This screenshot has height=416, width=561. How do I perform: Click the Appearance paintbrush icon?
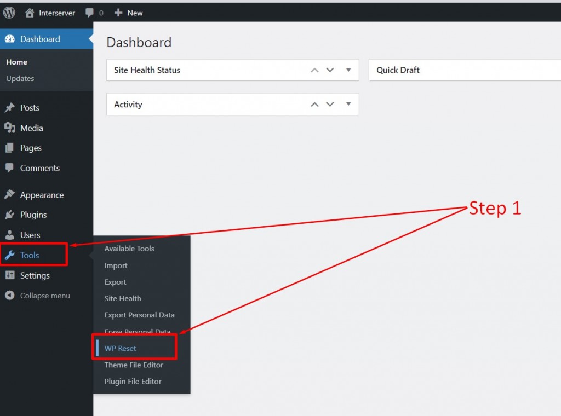point(10,194)
